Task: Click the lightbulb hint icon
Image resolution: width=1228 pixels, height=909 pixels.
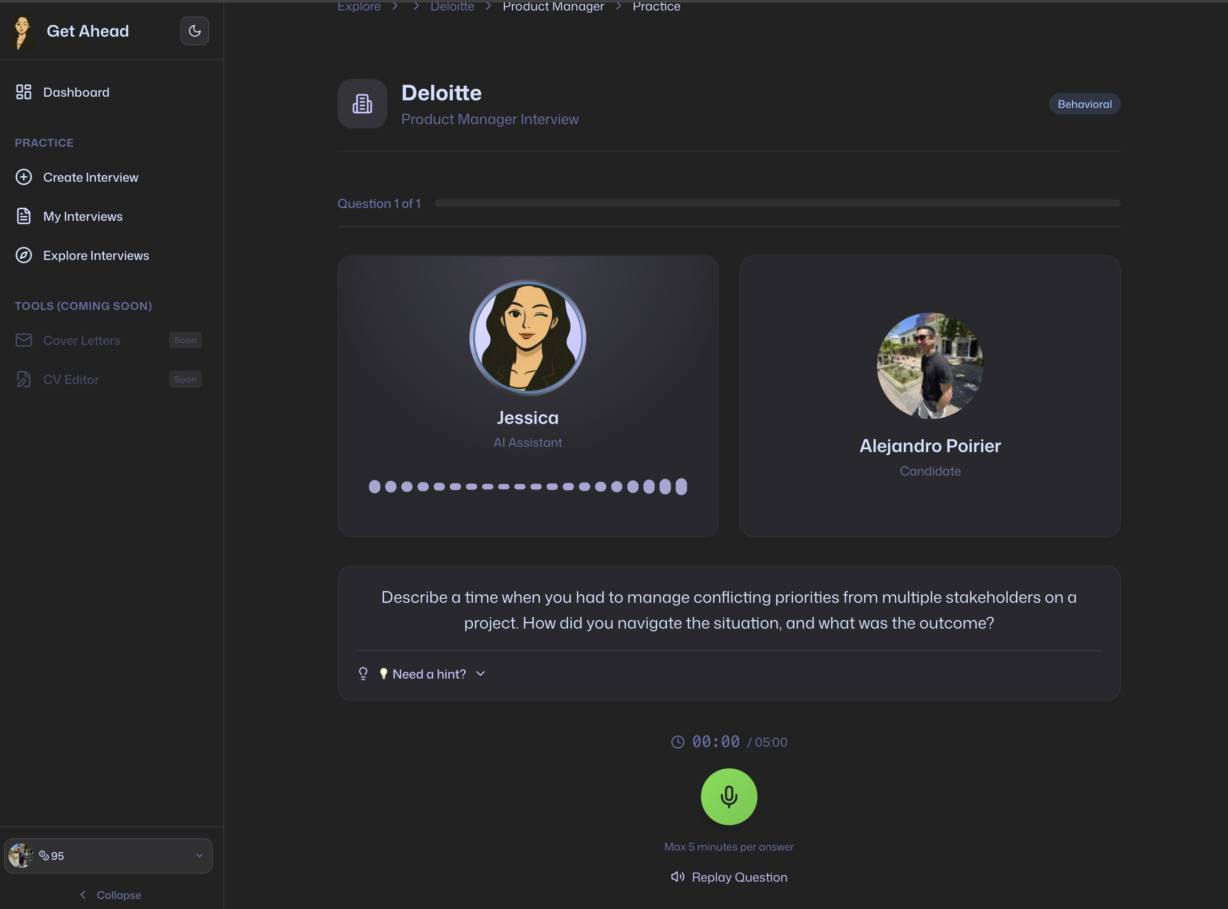Action: click(x=363, y=673)
